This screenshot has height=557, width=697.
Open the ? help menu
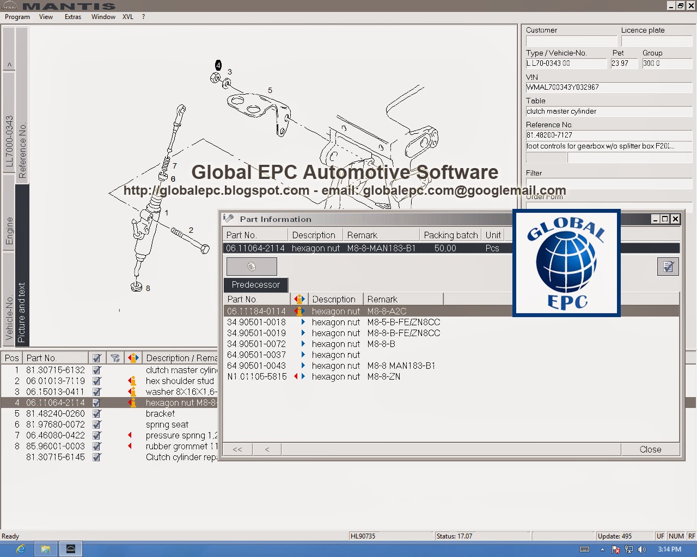coord(143,17)
